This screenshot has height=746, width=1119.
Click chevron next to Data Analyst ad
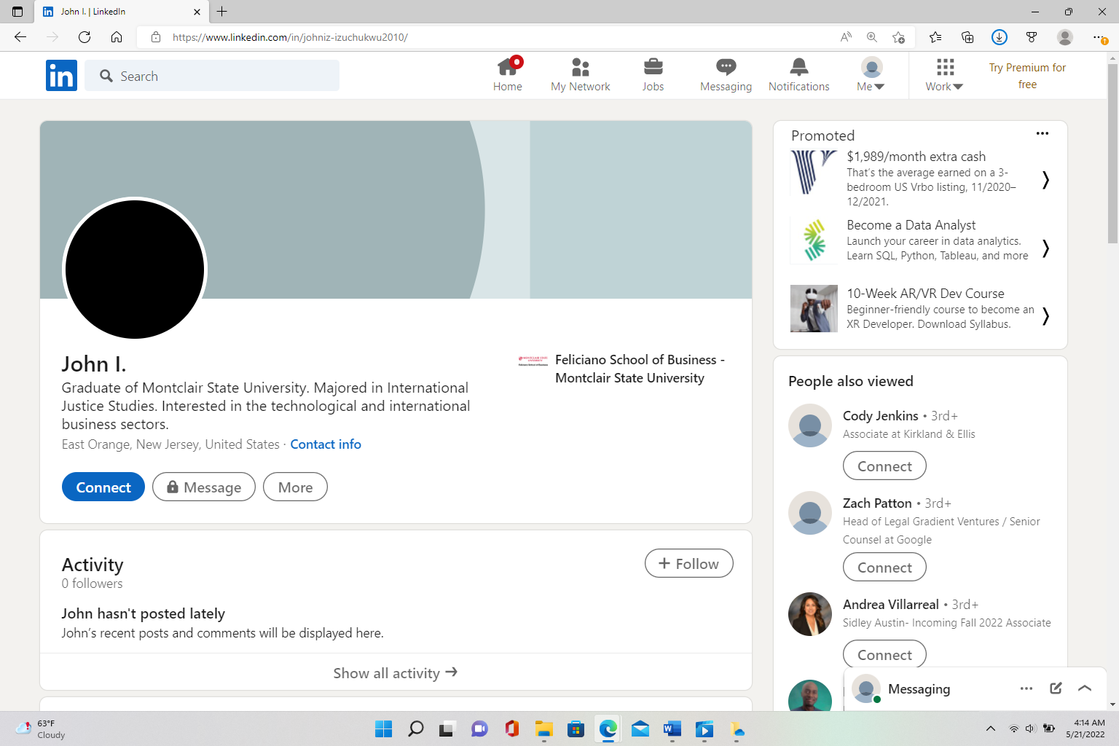point(1045,248)
